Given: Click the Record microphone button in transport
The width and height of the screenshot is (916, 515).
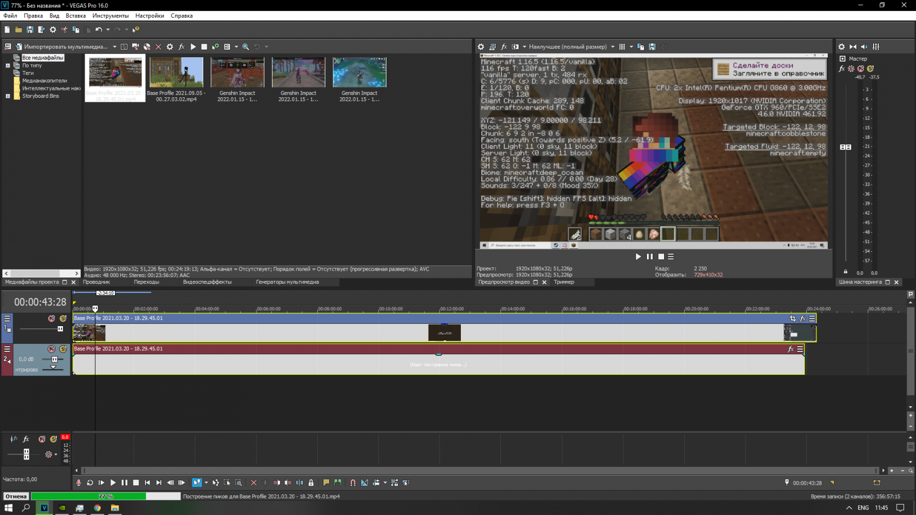Looking at the screenshot, I should tap(78, 483).
